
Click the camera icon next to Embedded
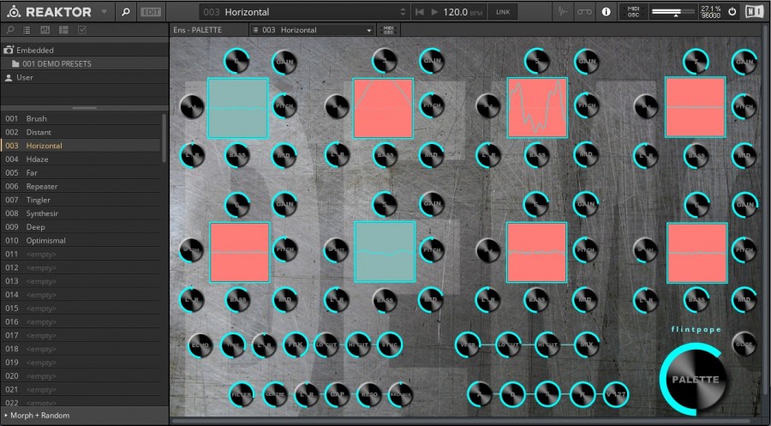tap(9, 51)
